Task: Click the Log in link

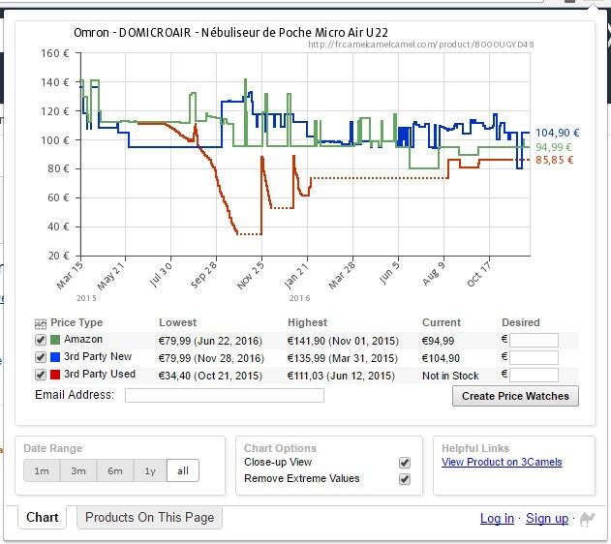Action: [497, 519]
